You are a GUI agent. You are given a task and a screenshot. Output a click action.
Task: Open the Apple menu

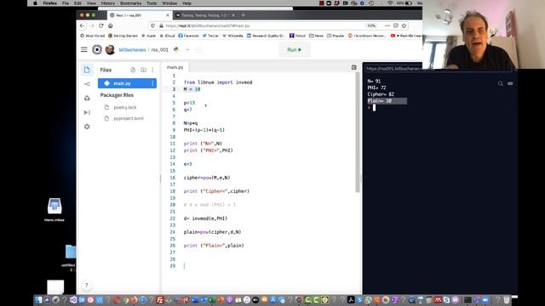click(35, 3)
